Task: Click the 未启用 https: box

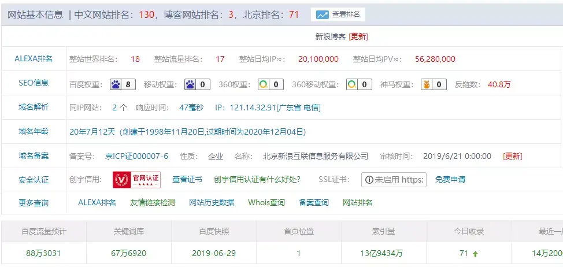Action: [394, 180]
